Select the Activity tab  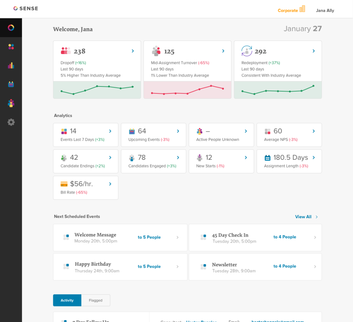point(67,300)
